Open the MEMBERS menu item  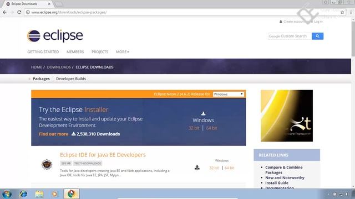click(75, 51)
